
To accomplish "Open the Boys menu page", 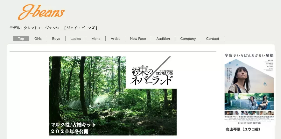I will [56, 39].
